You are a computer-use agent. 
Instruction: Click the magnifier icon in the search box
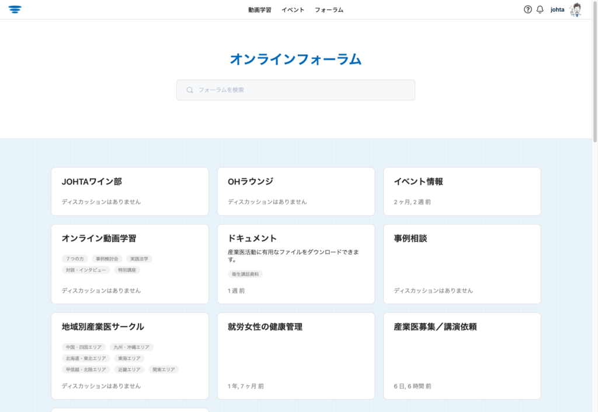(190, 90)
